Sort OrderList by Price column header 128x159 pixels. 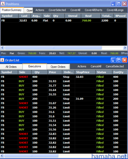point(55,72)
